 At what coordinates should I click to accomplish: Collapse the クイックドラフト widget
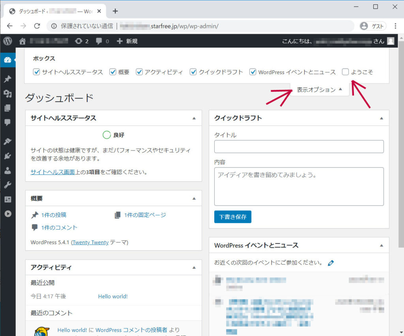click(382, 118)
